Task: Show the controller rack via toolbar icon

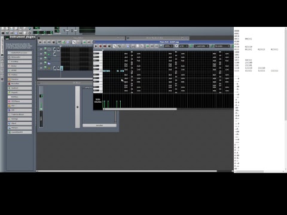Action: (29, 33)
